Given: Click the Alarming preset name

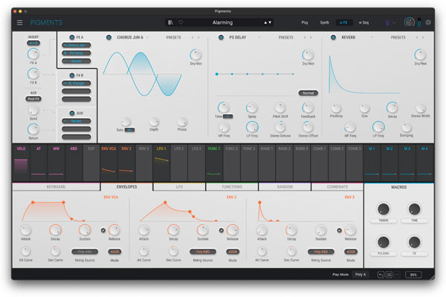Looking at the screenshot, I should click(222, 22).
